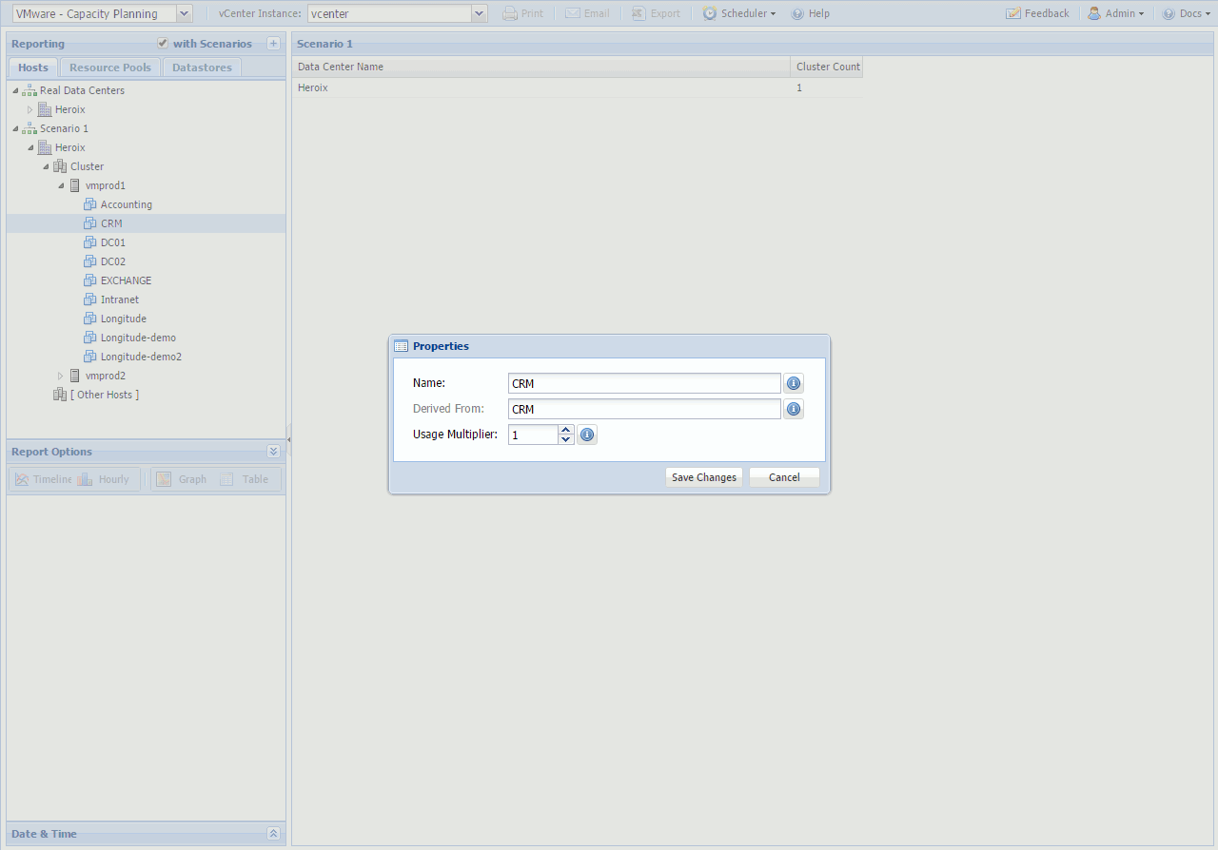Viewport: 1218px width, 850px height.
Task: Click the Accounting VM icon
Action: pos(90,204)
